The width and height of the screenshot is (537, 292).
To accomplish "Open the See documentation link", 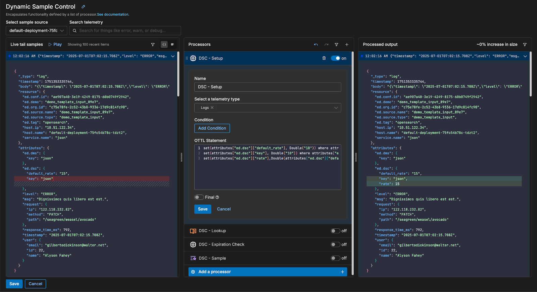I will (113, 14).
